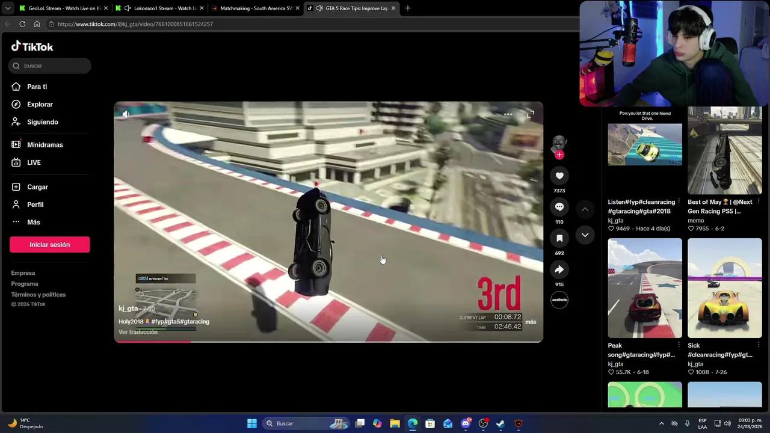Go to the previous video with up chevron
The image size is (770, 433).
tap(585, 209)
